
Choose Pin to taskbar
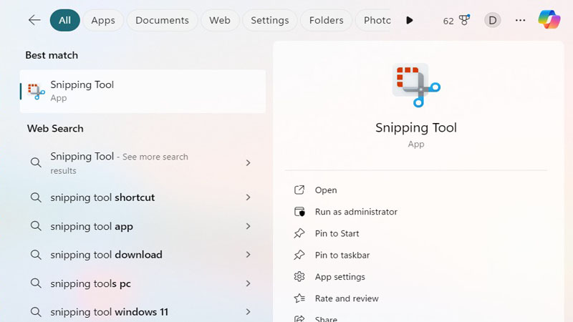tap(342, 255)
